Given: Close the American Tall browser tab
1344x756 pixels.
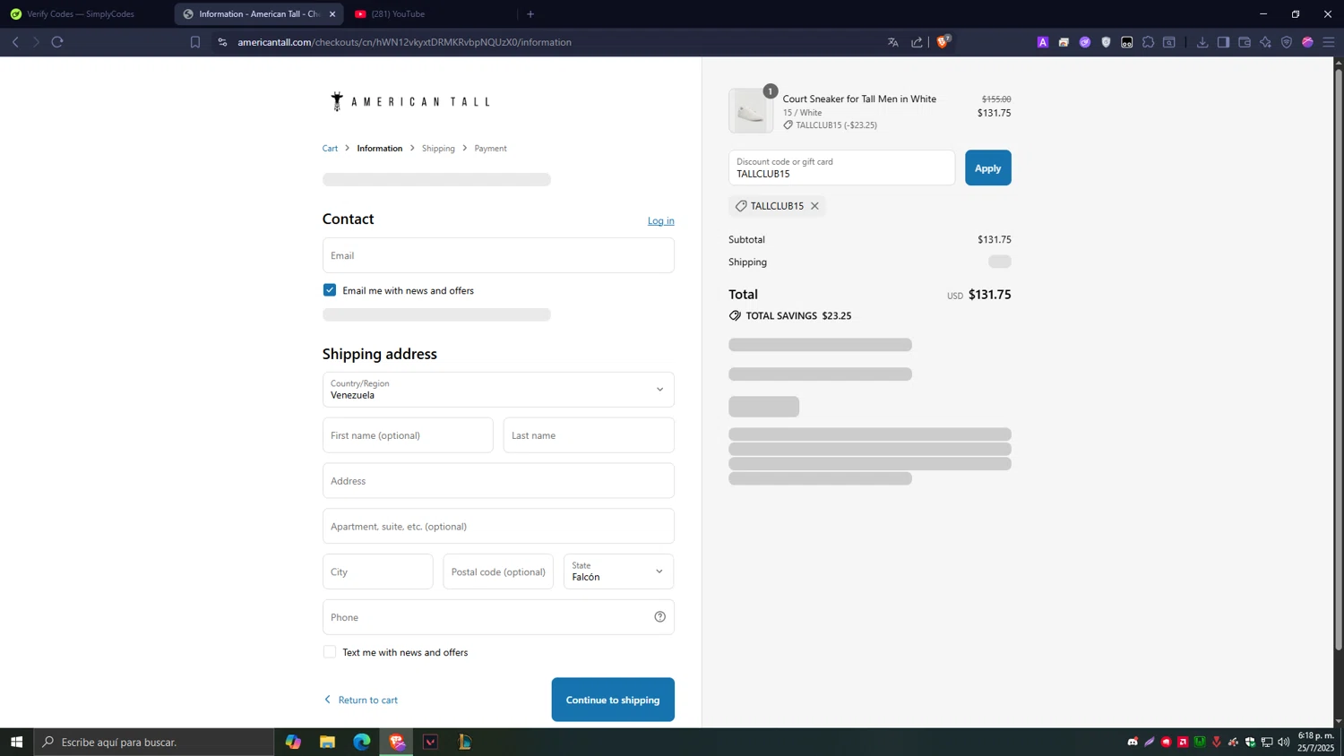Looking at the screenshot, I should pos(332,14).
